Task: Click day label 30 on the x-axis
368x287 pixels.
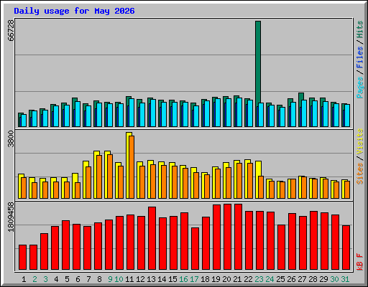Action: [334, 279]
